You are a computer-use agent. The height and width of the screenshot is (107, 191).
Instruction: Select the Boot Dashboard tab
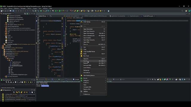pos(7,80)
